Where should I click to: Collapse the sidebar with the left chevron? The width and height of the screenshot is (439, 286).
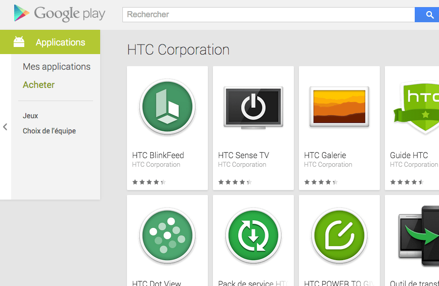pos(5,127)
